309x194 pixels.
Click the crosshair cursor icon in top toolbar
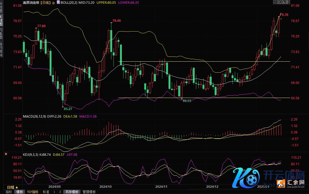point(275,2)
